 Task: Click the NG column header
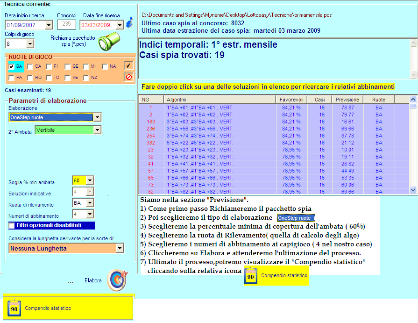tap(151, 100)
